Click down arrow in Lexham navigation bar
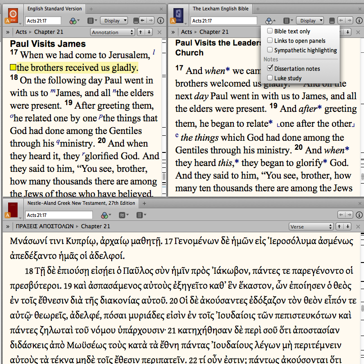 point(348,32)
